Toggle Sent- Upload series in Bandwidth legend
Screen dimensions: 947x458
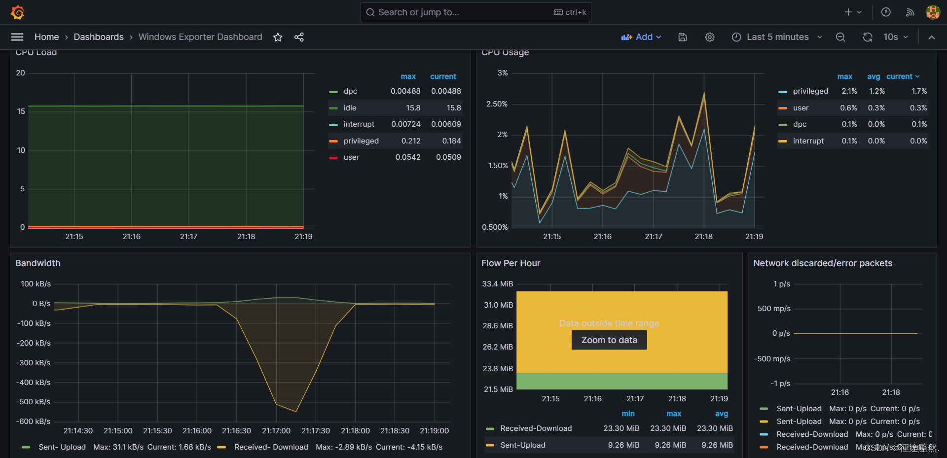62,447
